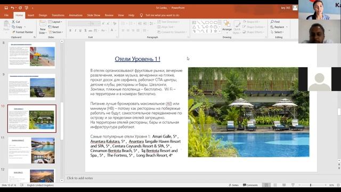This screenshot has width=341, height=192.
Task: Switch to Reading view in status bar
Action: 284,185
